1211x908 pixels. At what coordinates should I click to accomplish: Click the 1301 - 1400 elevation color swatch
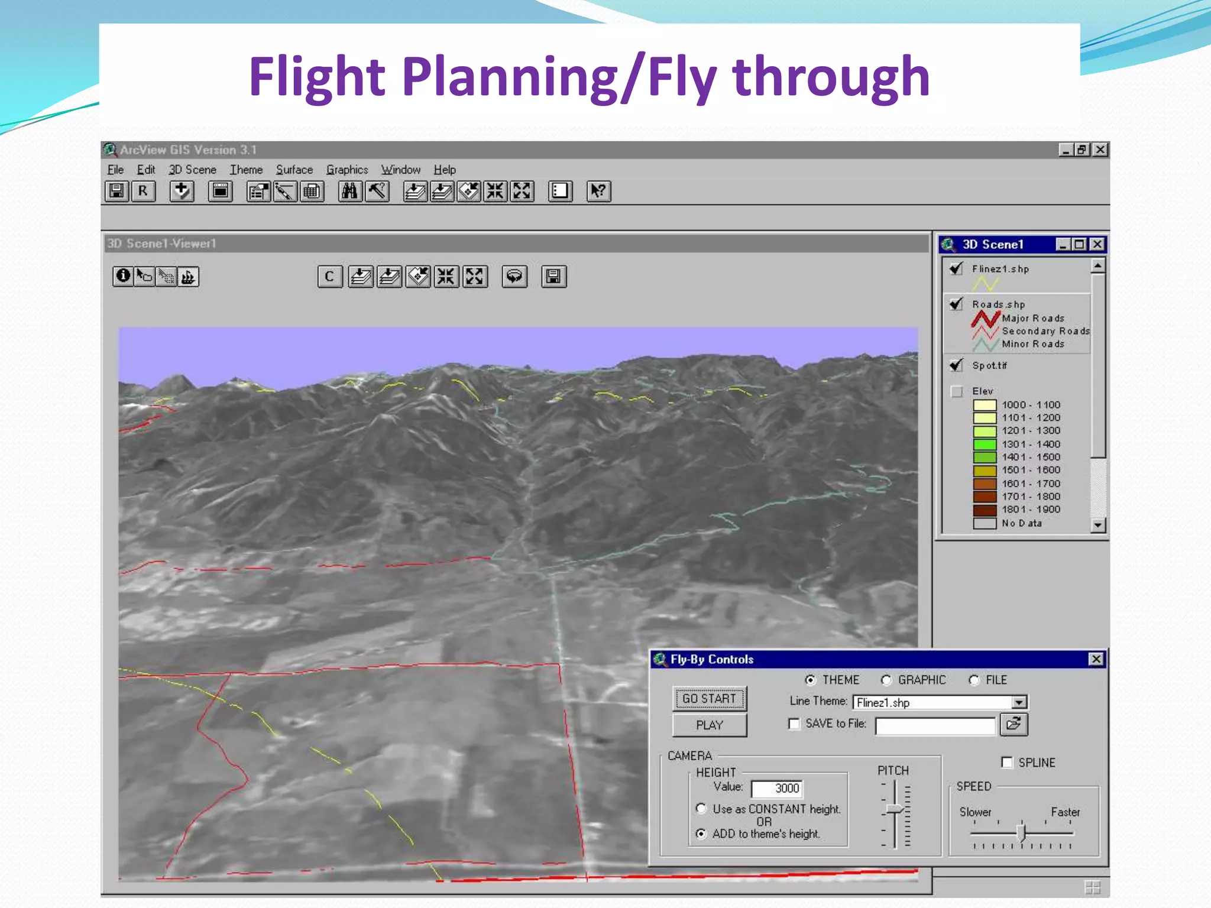985,445
